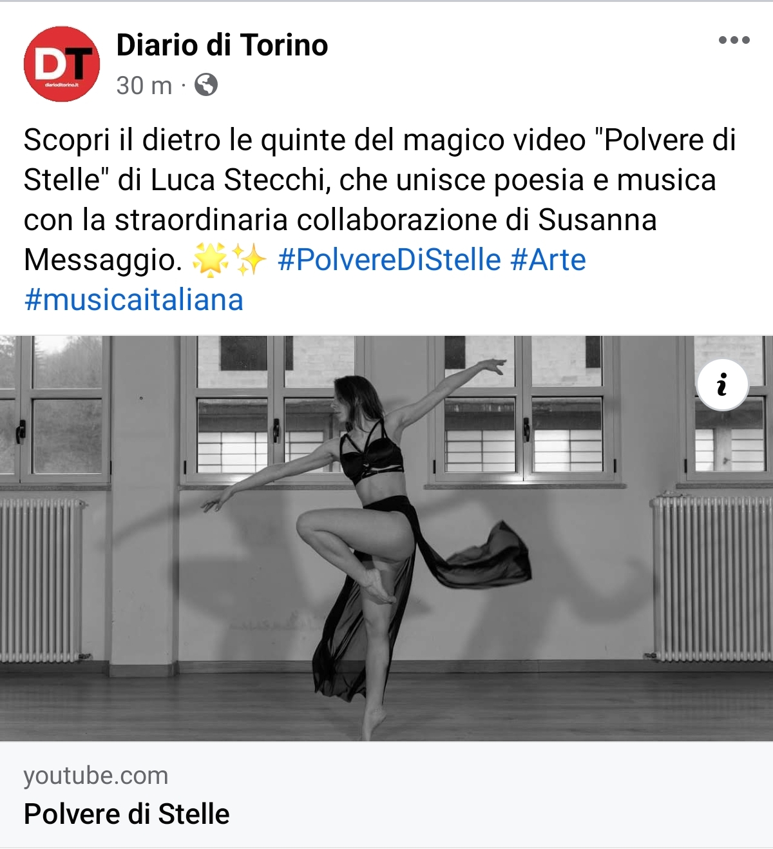773x849 pixels.
Task: Tap the info icon on the image
Action: [722, 385]
